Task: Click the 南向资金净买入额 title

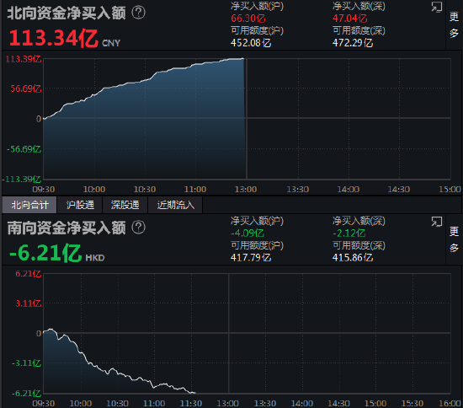Action: click(x=67, y=228)
